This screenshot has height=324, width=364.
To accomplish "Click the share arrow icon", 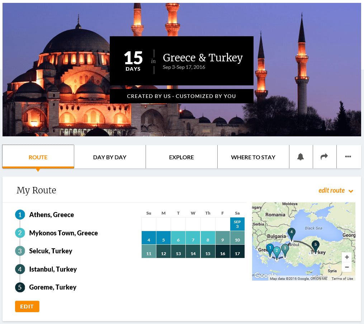I will coord(325,156).
